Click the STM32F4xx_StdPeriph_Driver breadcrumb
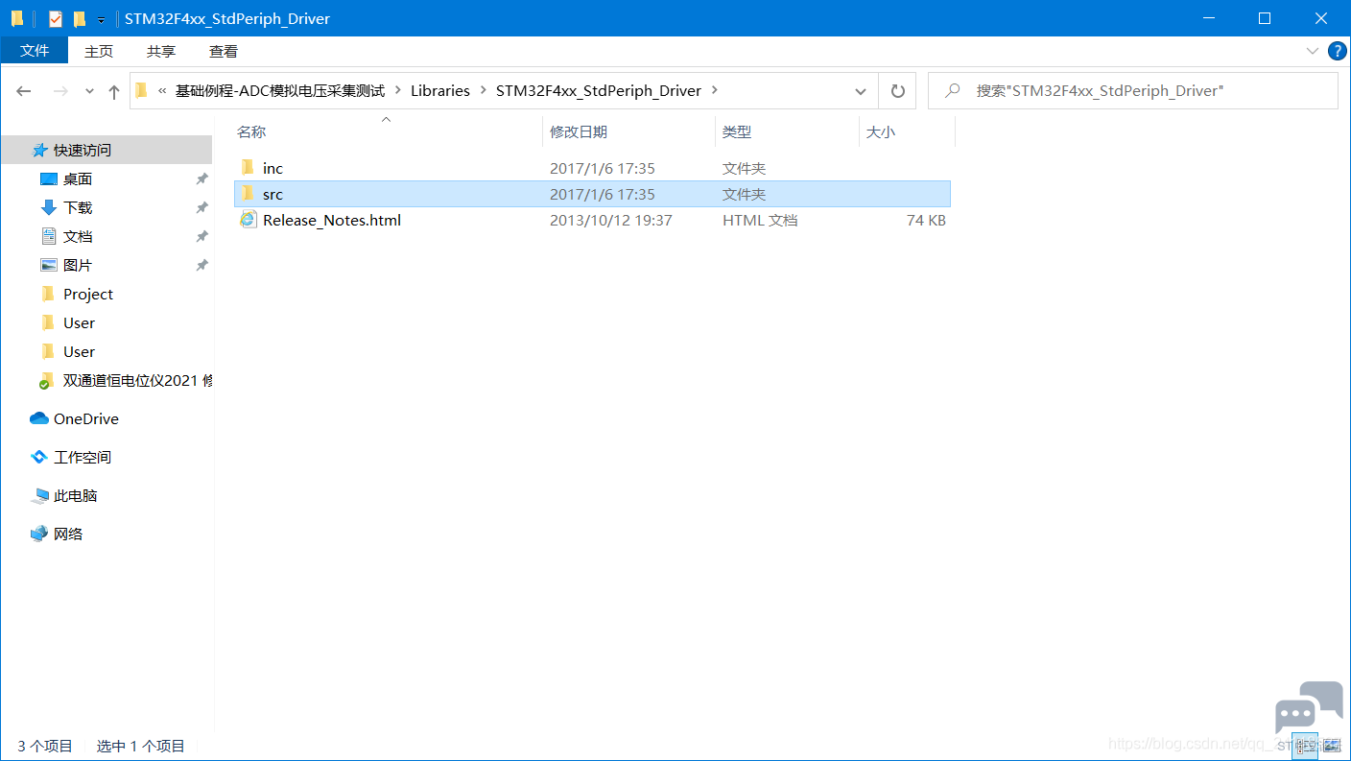The width and height of the screenshot is (1351, 761). point(599,91)
